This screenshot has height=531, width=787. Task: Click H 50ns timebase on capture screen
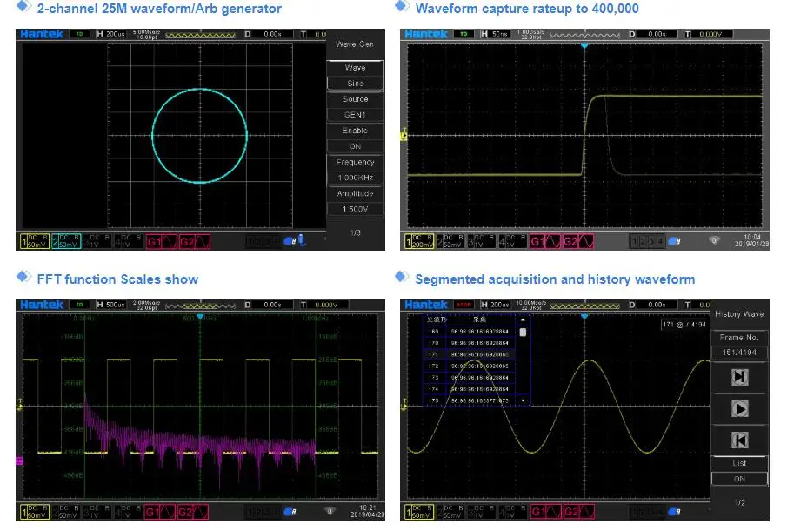point(495,34)
